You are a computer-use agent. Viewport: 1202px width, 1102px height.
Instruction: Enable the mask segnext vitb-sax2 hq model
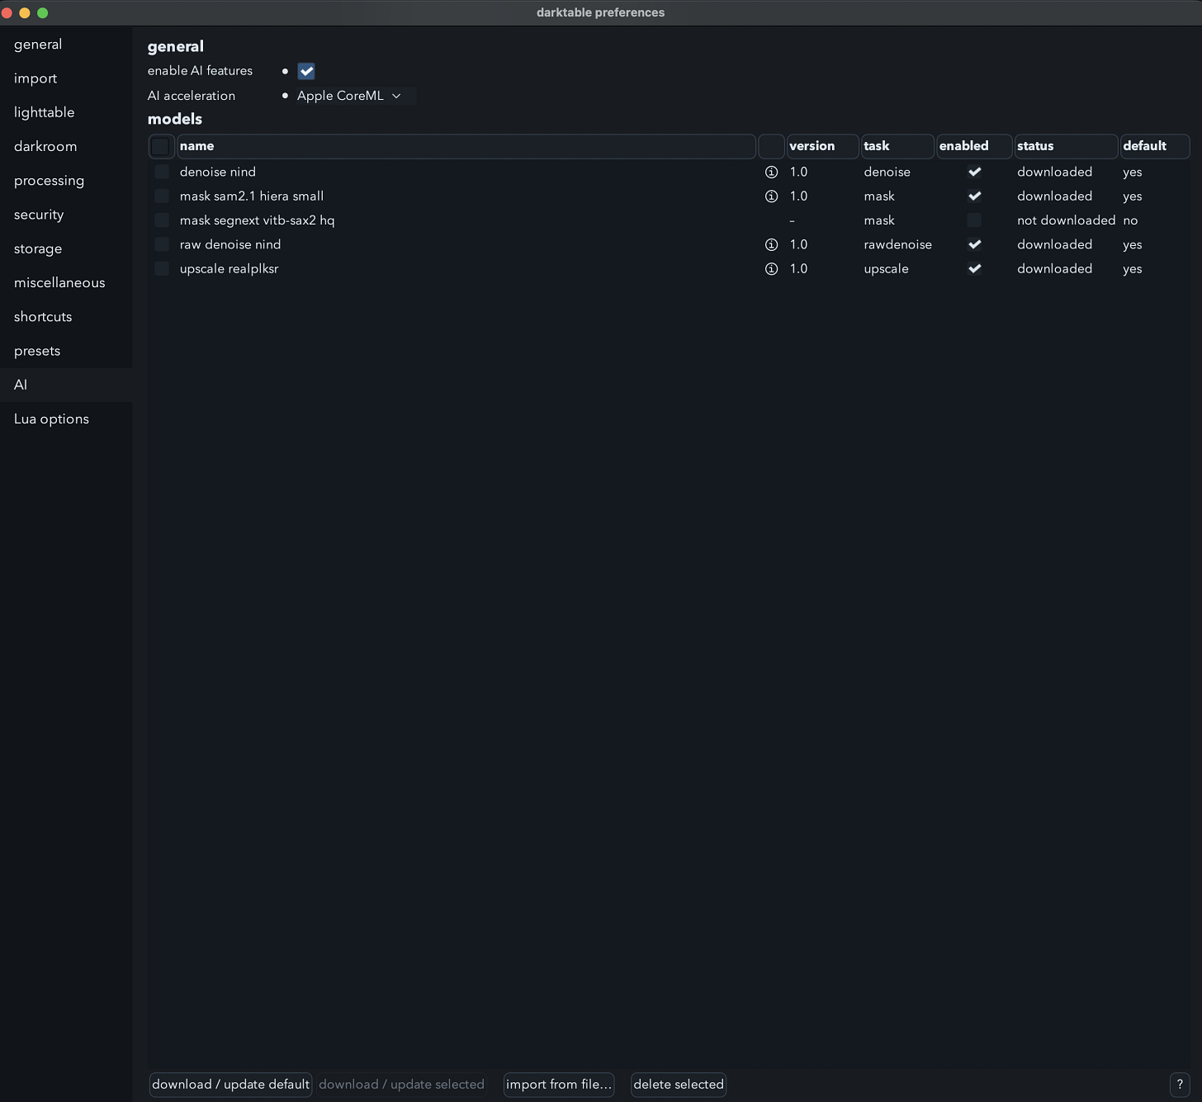click(974, 220)
